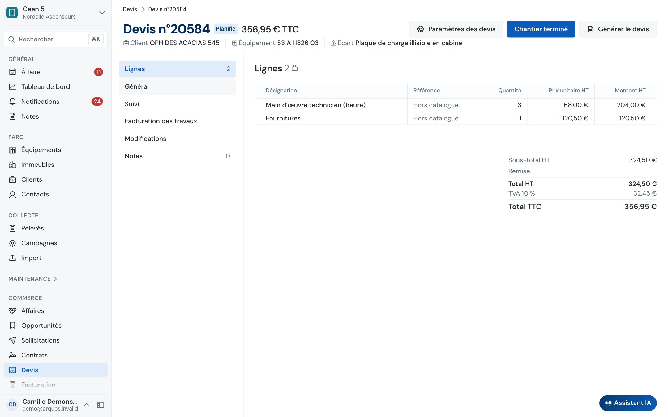Viewport: 668px width, 417px height.
Task: Click the Opportunités bookmark icon
Action: [12, 326]
